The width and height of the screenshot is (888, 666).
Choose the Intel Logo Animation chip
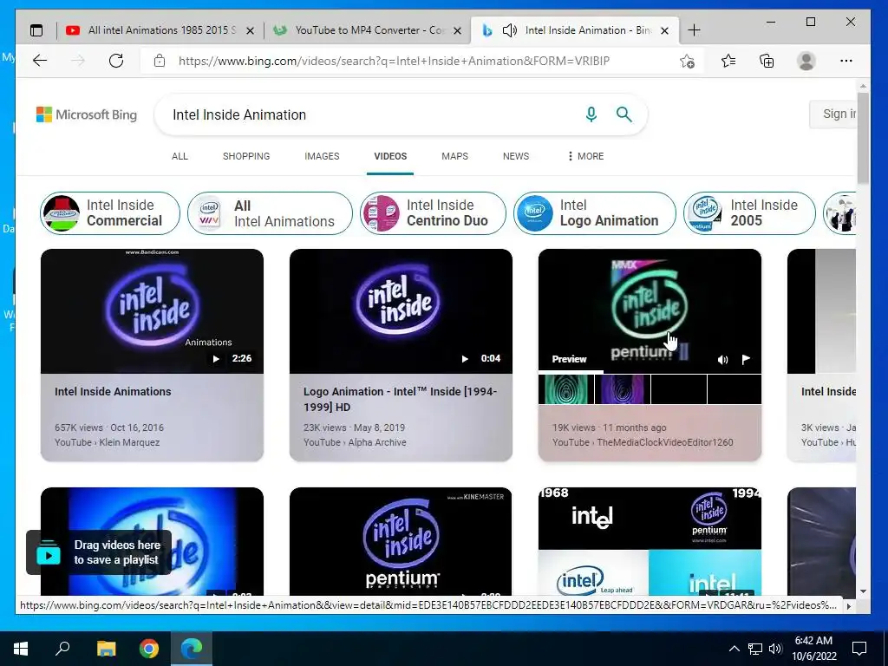pos(595,213)
